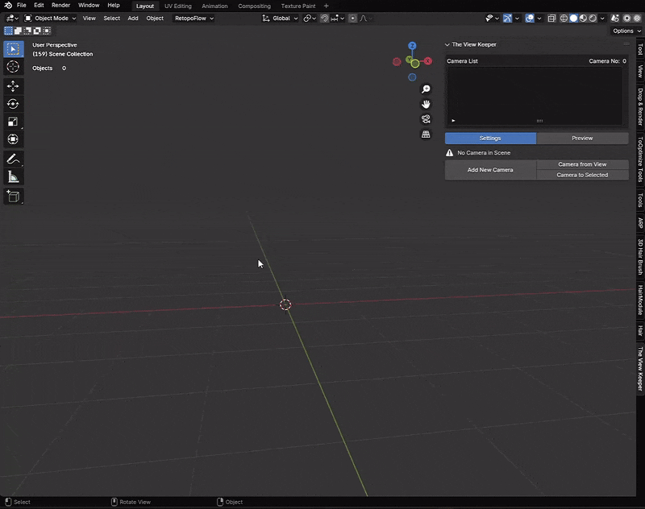Image resolution: width=645 pixels, height=509 pixels.
Task: Open the File menu
Action: pyautogui.click(x=22, y=6)
